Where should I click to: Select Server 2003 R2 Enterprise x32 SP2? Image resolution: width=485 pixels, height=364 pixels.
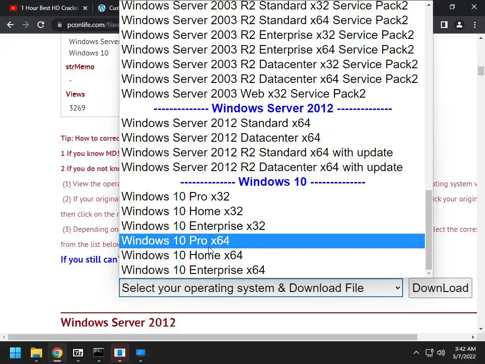click(272, 35)
